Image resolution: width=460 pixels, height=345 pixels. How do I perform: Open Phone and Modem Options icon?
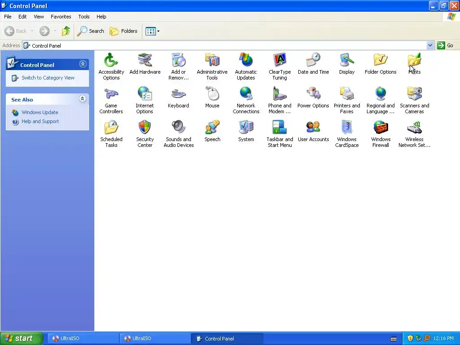(x=279, y=94)
